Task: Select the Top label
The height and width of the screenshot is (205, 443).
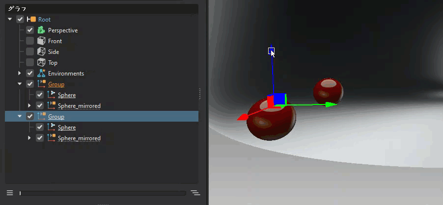Action: tap(53, 63)
